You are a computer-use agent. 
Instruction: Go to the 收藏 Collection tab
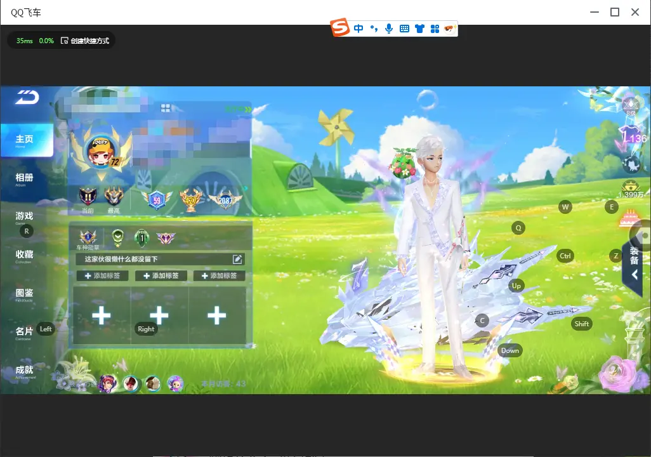tap(25, 256)
